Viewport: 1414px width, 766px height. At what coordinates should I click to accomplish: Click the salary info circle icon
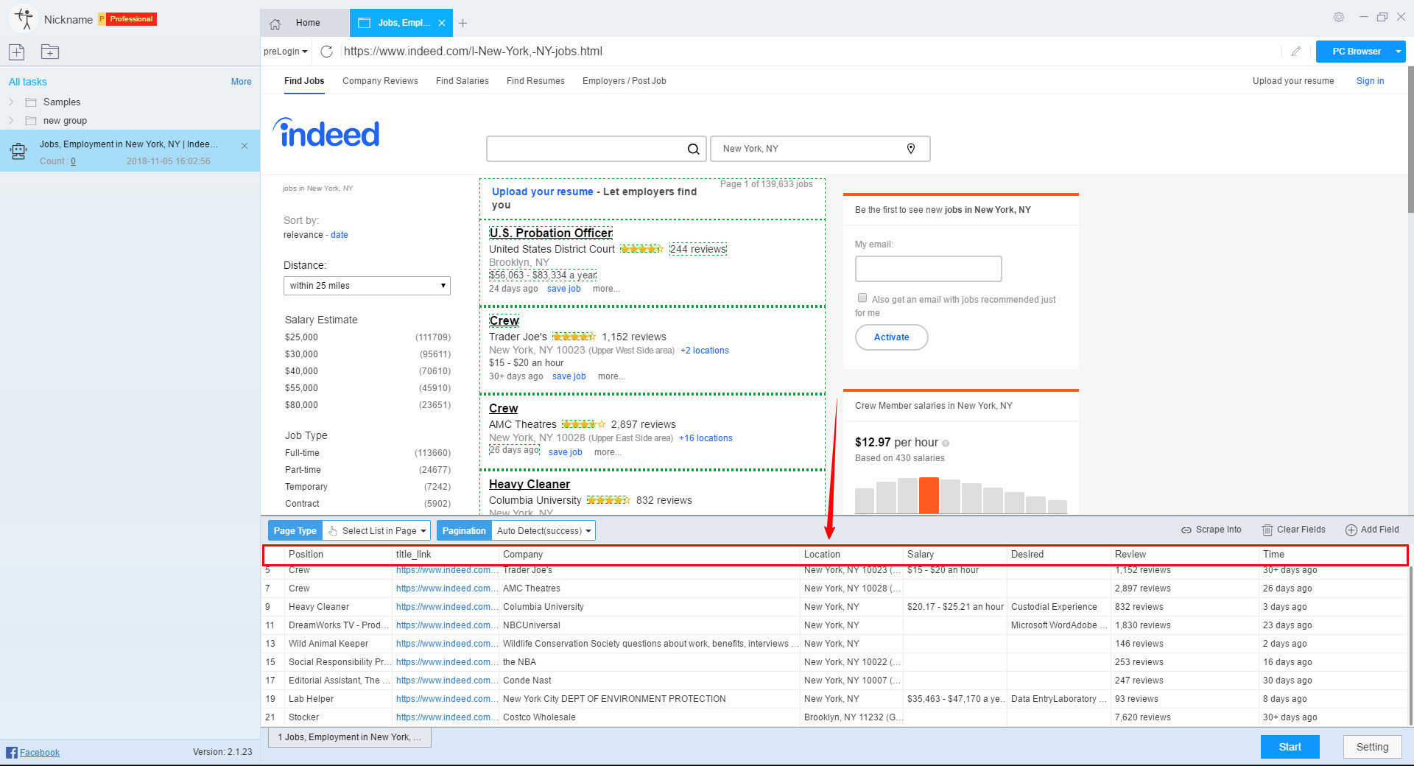[x=946, y=443]
